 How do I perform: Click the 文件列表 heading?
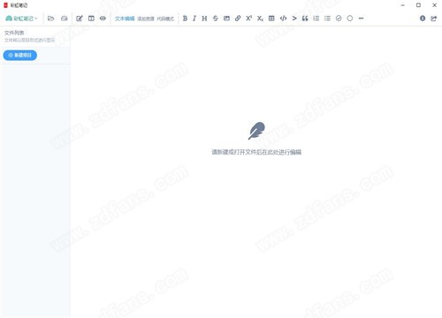tap(14, 33)
